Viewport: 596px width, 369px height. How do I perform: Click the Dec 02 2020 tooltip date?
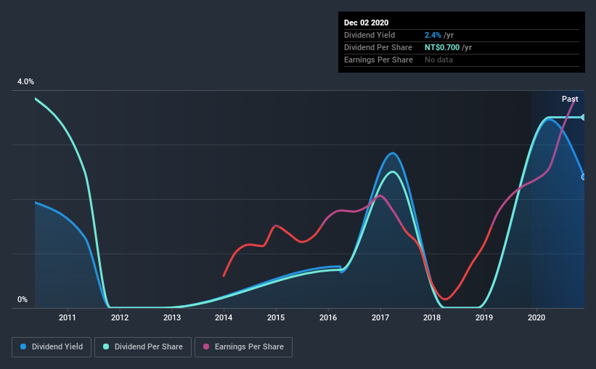366,23
